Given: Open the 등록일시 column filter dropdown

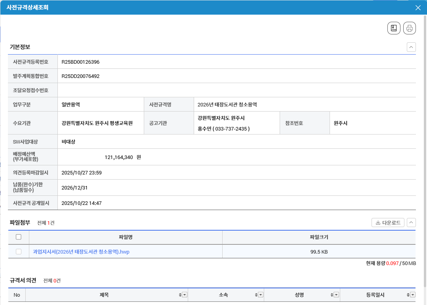Looking at the screenshot, I should coord(413,295).
